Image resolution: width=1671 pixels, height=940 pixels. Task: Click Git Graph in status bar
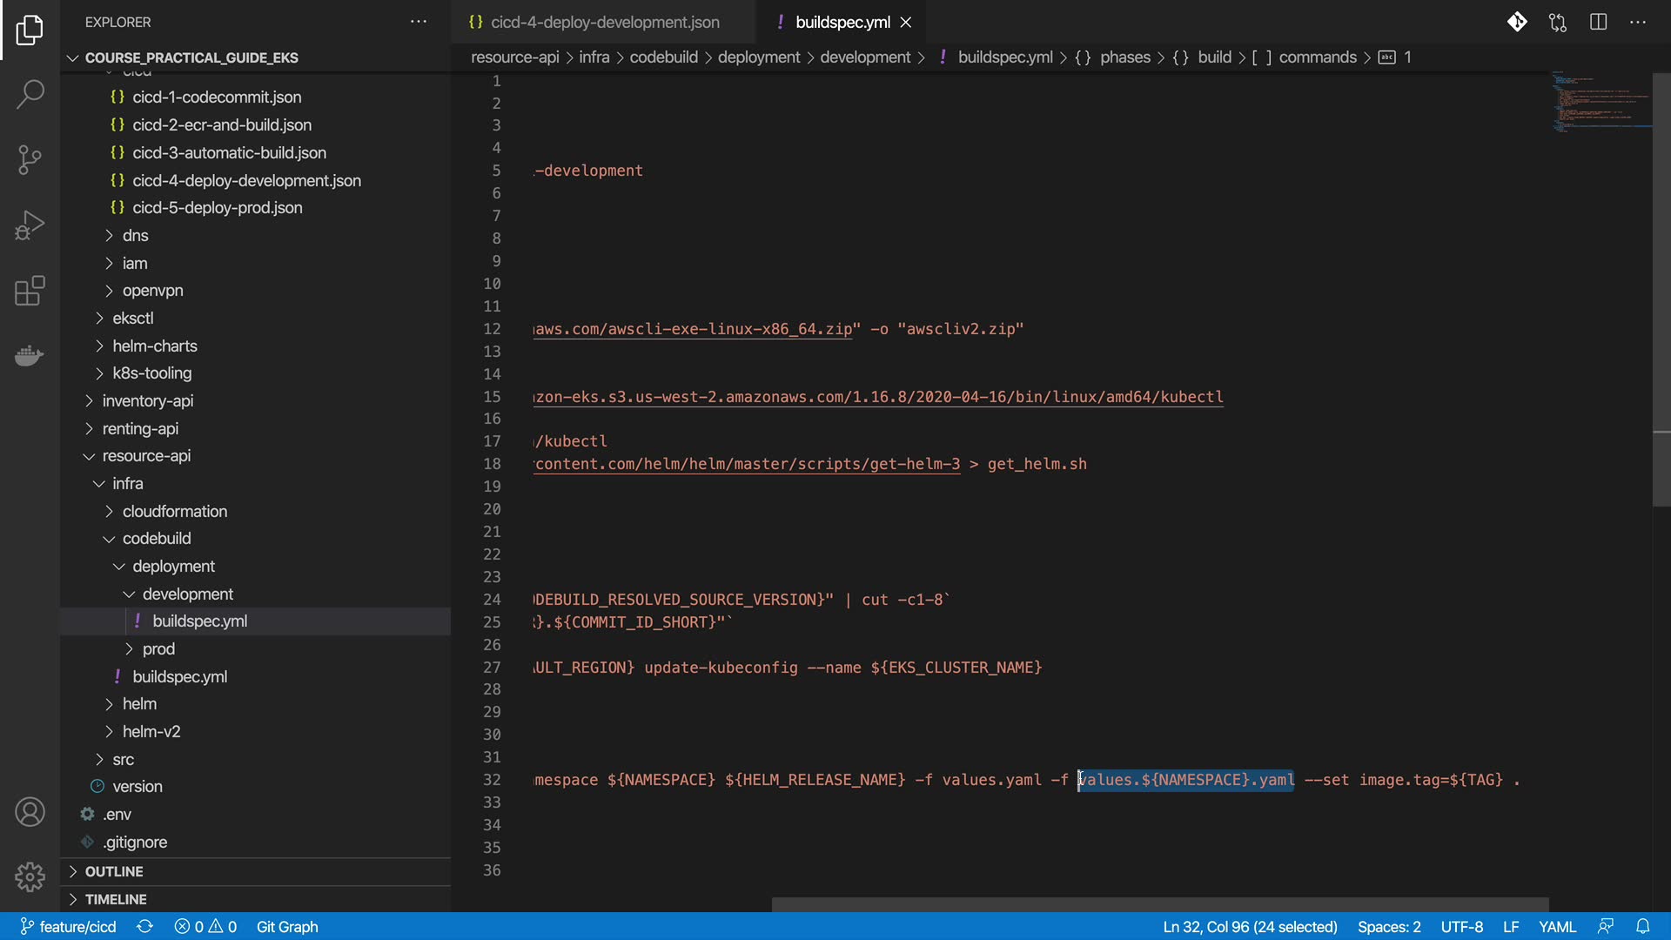tap(287, 926)
